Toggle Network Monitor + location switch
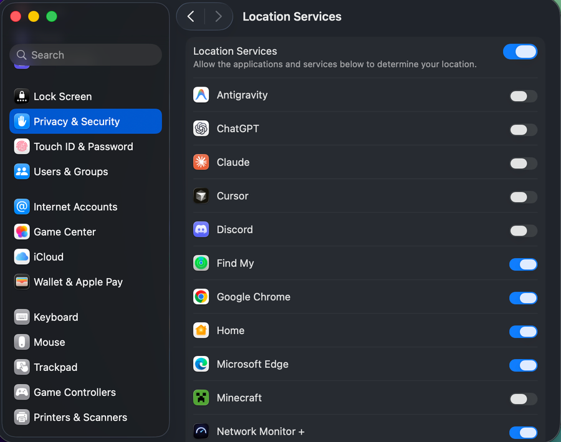Image resolution: width=561 pixels, height=442 pixels. (523, 432)
